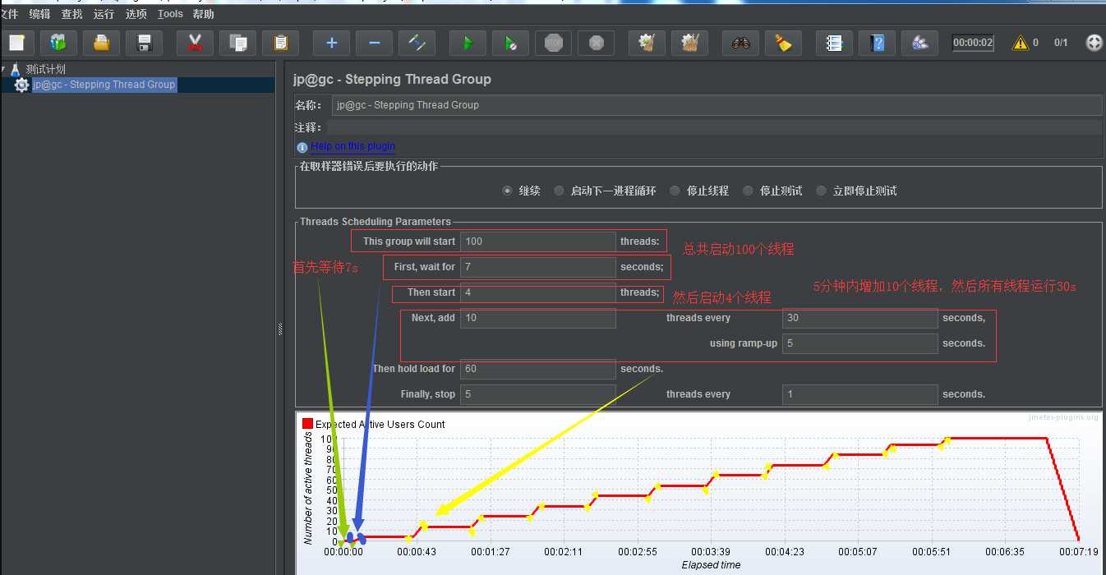Image resolution: width=1106 pixels, height=575 pixels.
Task: Click the Paste clipboard icon
Action: click(x=280, y=43)
